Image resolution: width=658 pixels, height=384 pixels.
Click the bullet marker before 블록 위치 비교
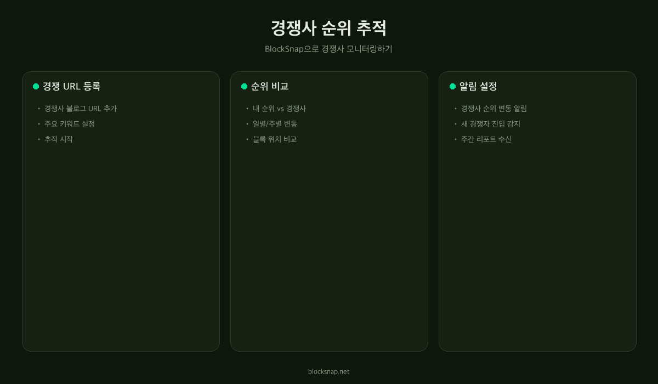pyautogui.click(x=247, y=139)
